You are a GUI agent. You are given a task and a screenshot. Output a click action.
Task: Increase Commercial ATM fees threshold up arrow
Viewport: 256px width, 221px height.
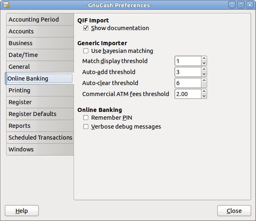pyautogui.click(x=204, y=92)
